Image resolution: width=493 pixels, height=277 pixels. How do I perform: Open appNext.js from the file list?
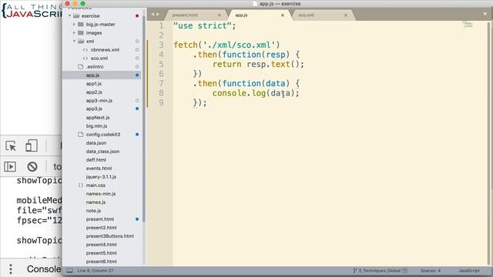click(x=98, y=118)
